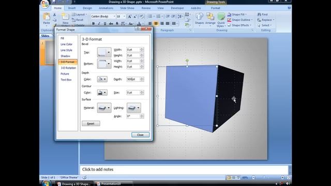Open the Top bevel style dropdown

point(104,52)
